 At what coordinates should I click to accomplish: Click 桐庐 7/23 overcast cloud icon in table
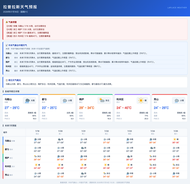(128, 156)
